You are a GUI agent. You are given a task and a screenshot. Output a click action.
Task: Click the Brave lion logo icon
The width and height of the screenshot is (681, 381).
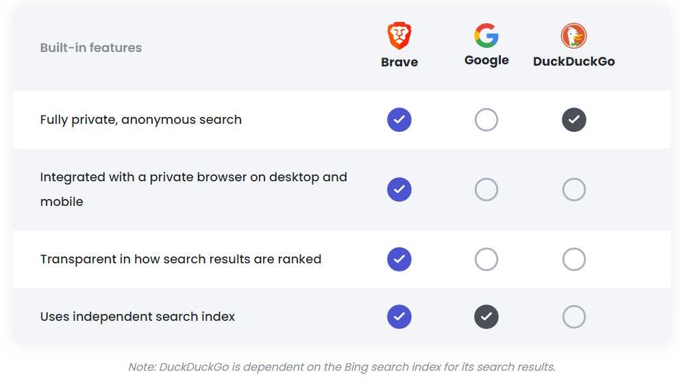[x=399, y=36]
